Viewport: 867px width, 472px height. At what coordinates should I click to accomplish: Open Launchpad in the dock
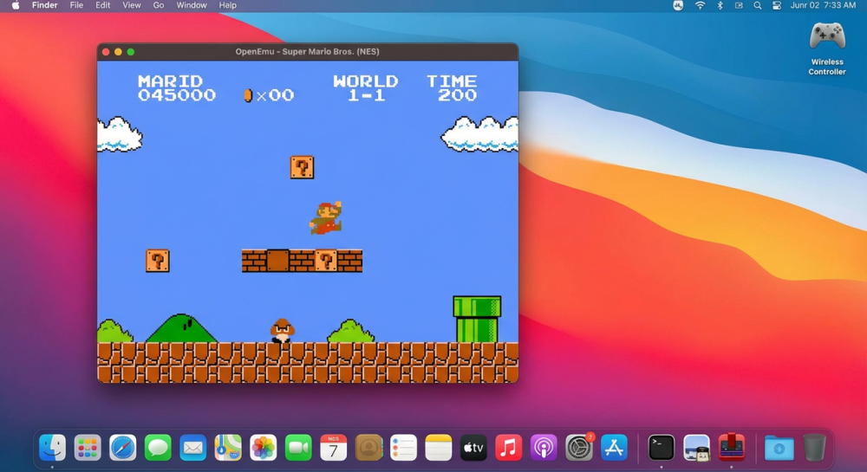(x=88, y=447)
